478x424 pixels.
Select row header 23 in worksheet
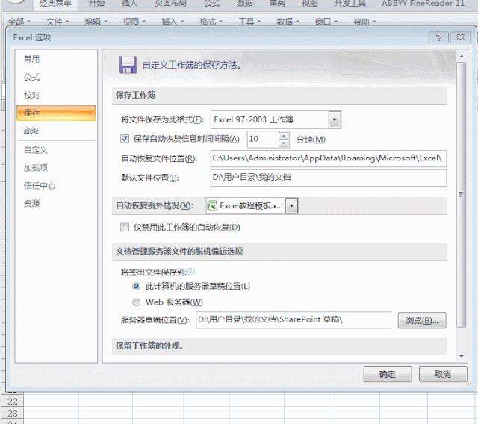pos(12,414)
